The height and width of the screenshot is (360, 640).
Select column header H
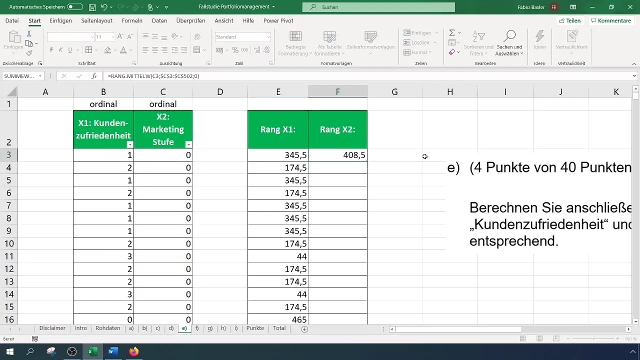(450, 91)
